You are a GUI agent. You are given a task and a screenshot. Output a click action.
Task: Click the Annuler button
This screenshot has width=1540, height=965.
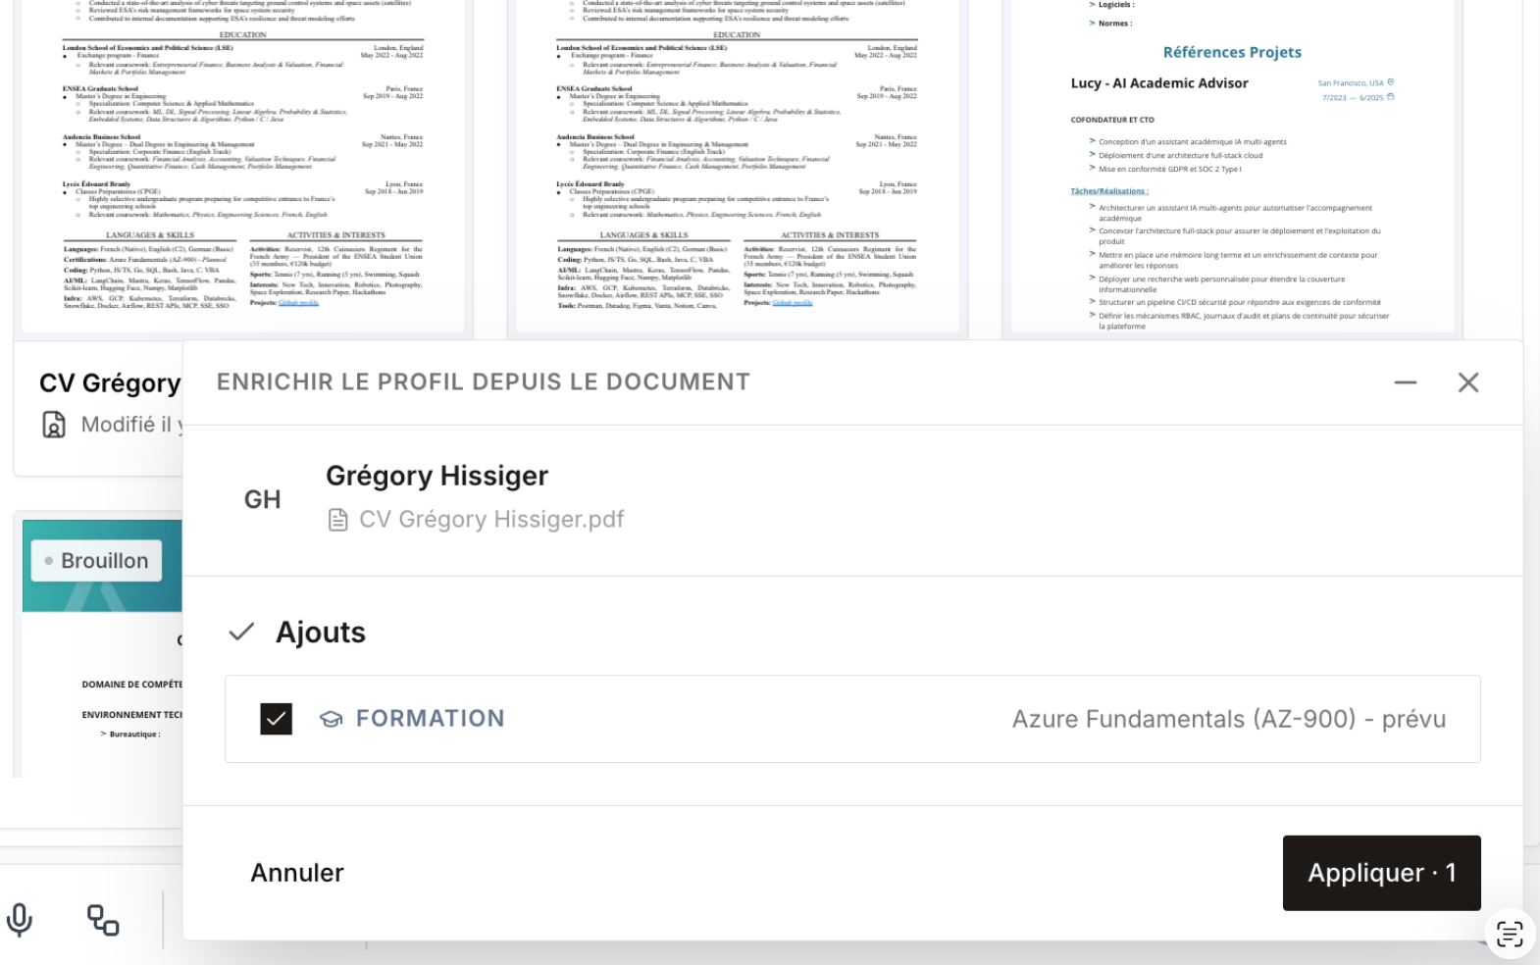(x=297, y=873)
